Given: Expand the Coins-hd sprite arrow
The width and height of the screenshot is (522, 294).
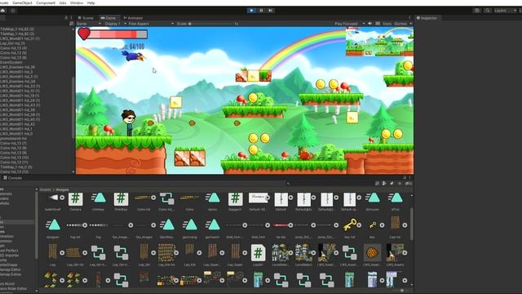Looking at the screenshot, I should pos(153,198).
